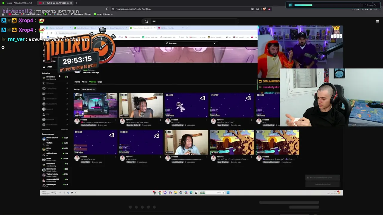Click Show More under the Following list
Viewport: 383px width, 215px height.
point(46,130)
